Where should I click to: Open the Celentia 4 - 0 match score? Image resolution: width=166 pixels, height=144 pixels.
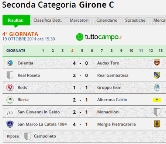(80, 63)
